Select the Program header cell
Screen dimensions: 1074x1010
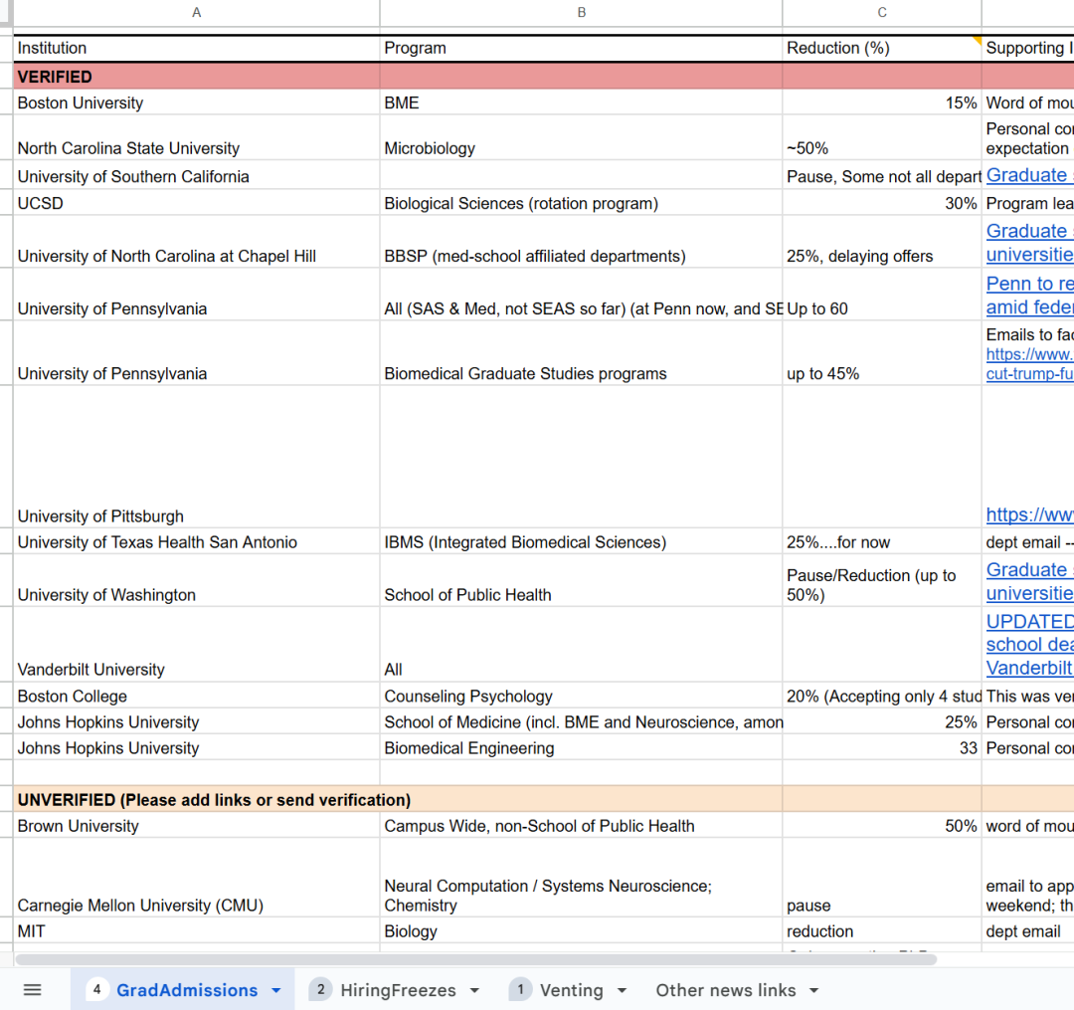581,48
